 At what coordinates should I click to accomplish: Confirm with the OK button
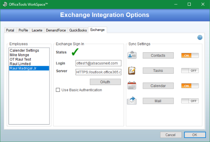(x=195, y=135)
